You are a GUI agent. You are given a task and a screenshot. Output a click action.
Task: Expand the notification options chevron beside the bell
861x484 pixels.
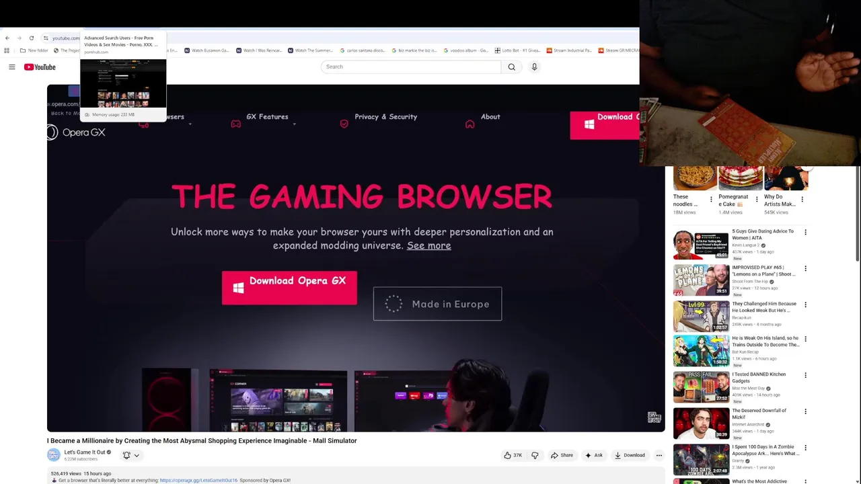coord(137,455)
